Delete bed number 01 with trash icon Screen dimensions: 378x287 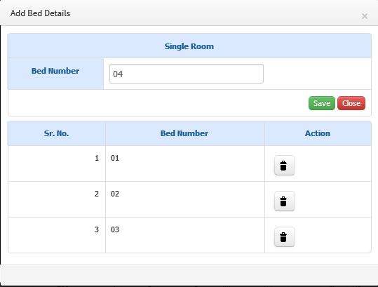pyautogui.click(x=285, y=165)
